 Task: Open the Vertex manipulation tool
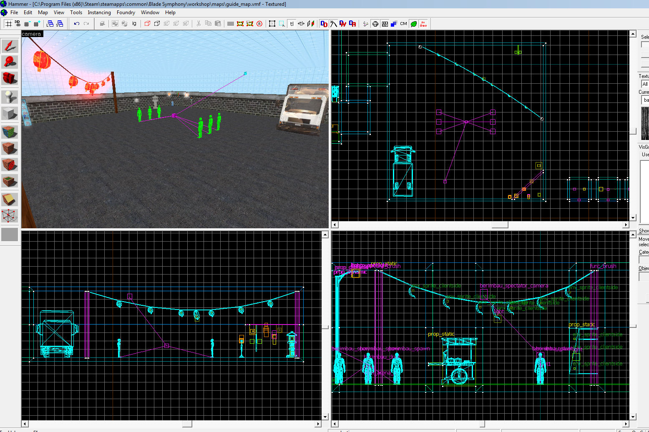[x=10, y=216]
